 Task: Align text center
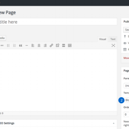pyautogui.click(x=39, y=46)
